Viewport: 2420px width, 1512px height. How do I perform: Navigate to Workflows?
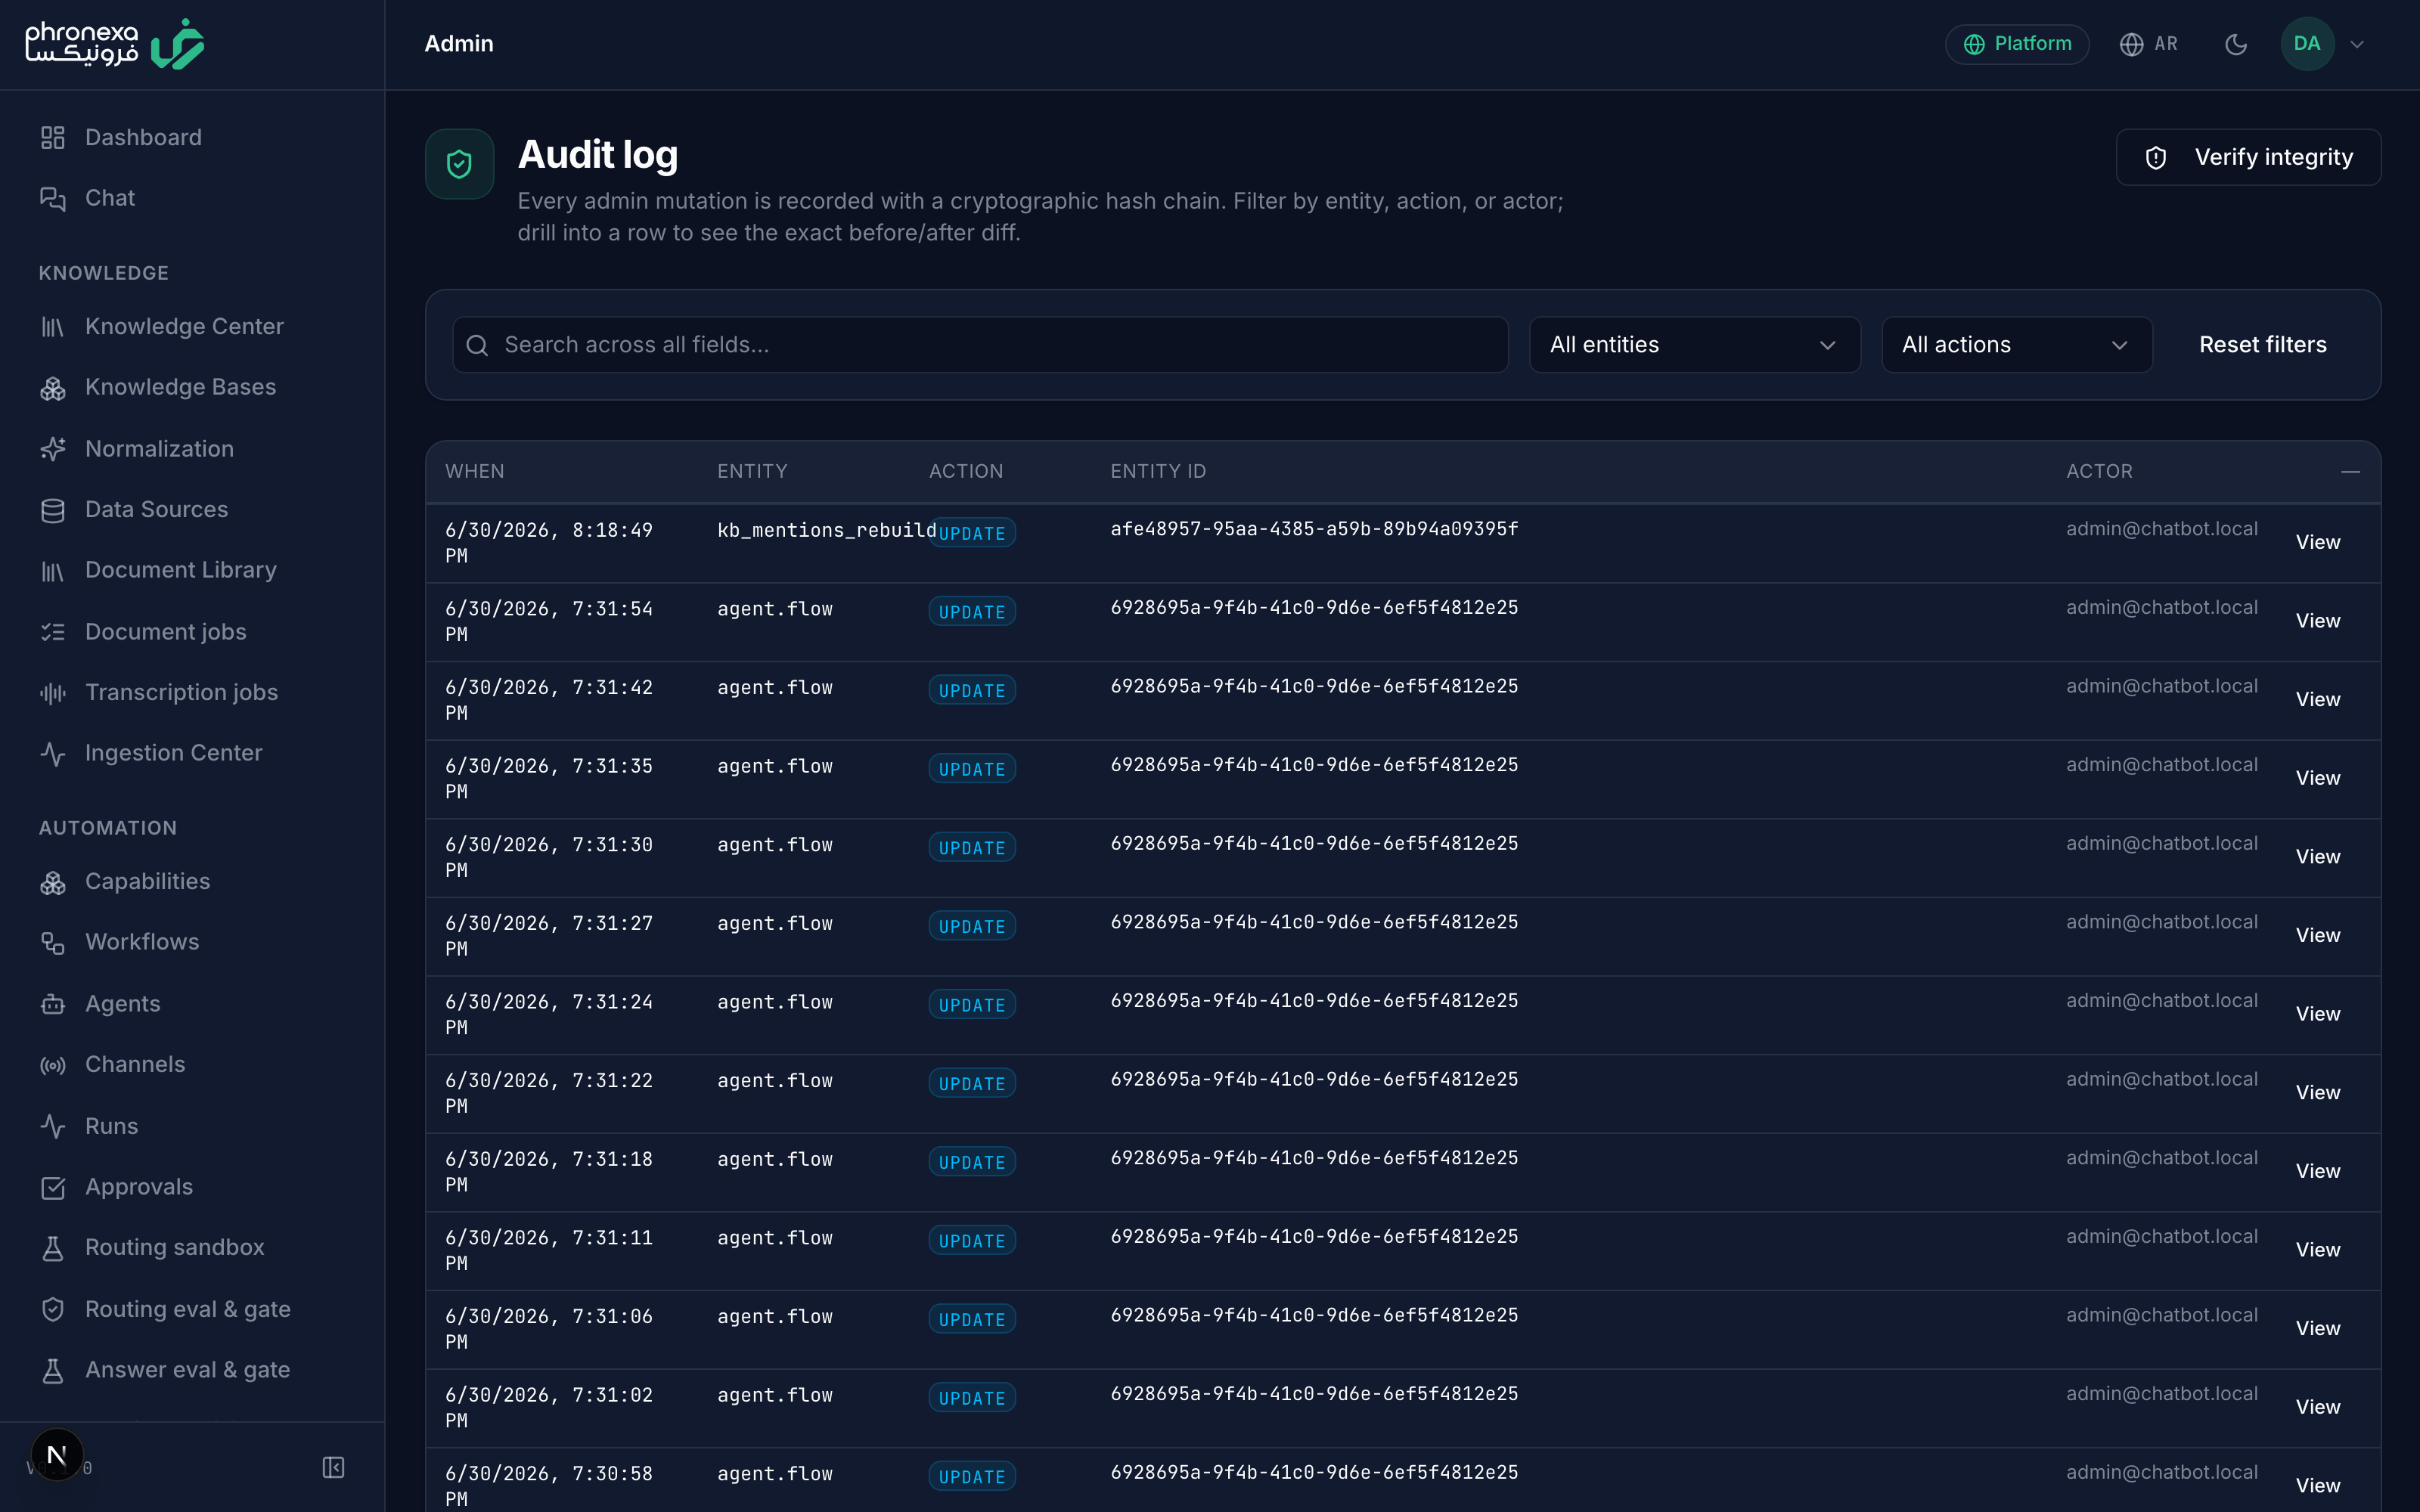[x=142, y=943]
